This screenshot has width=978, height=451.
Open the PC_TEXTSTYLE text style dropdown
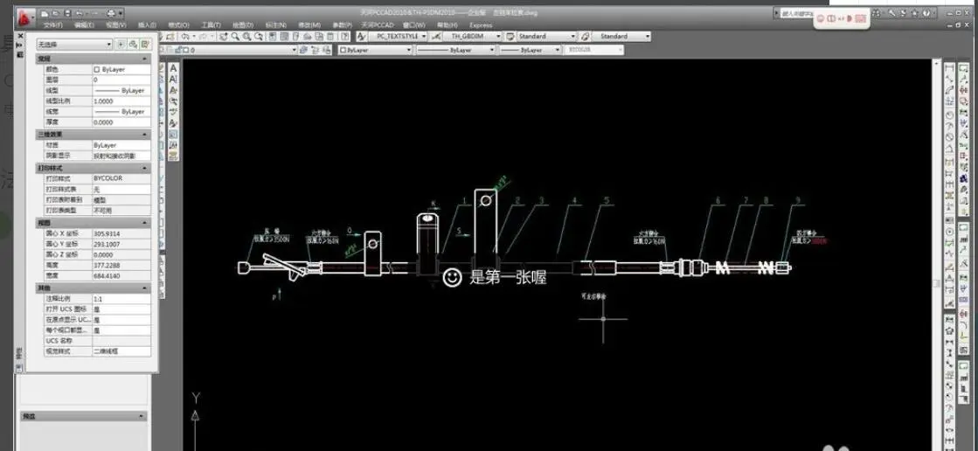pyautogui.click(x=398, y=37)
